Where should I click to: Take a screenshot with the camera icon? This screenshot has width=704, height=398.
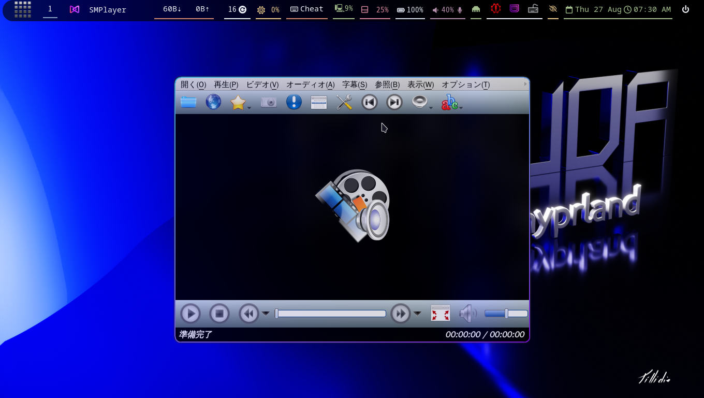[x=269, y=102]
